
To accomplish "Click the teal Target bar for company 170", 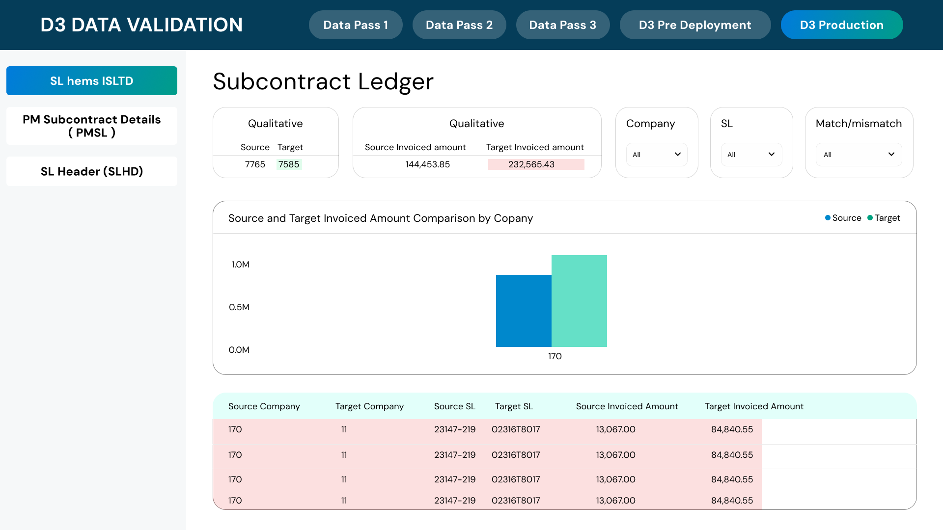I will [579, 301].
